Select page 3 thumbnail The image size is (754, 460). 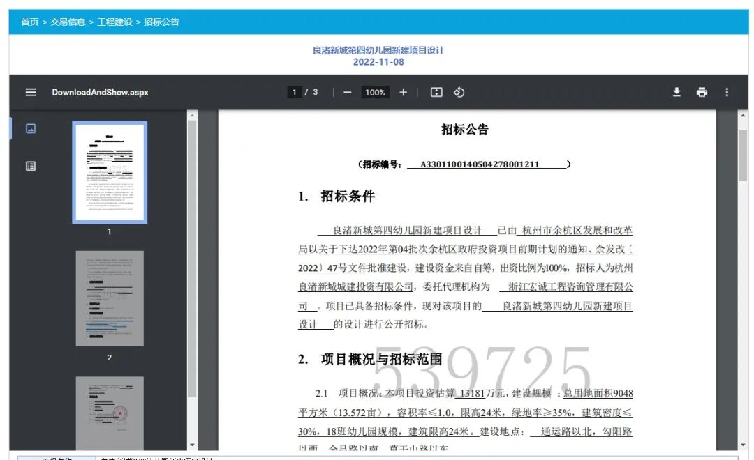[x=110, y=413]
